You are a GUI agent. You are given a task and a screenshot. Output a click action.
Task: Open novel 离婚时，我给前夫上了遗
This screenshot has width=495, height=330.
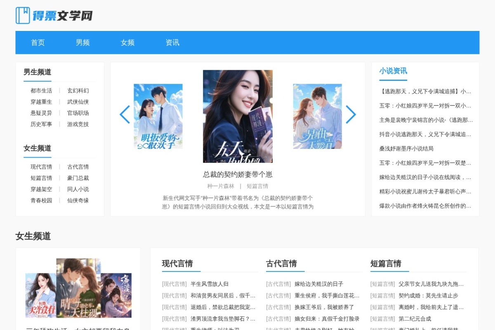click(431, 307)
